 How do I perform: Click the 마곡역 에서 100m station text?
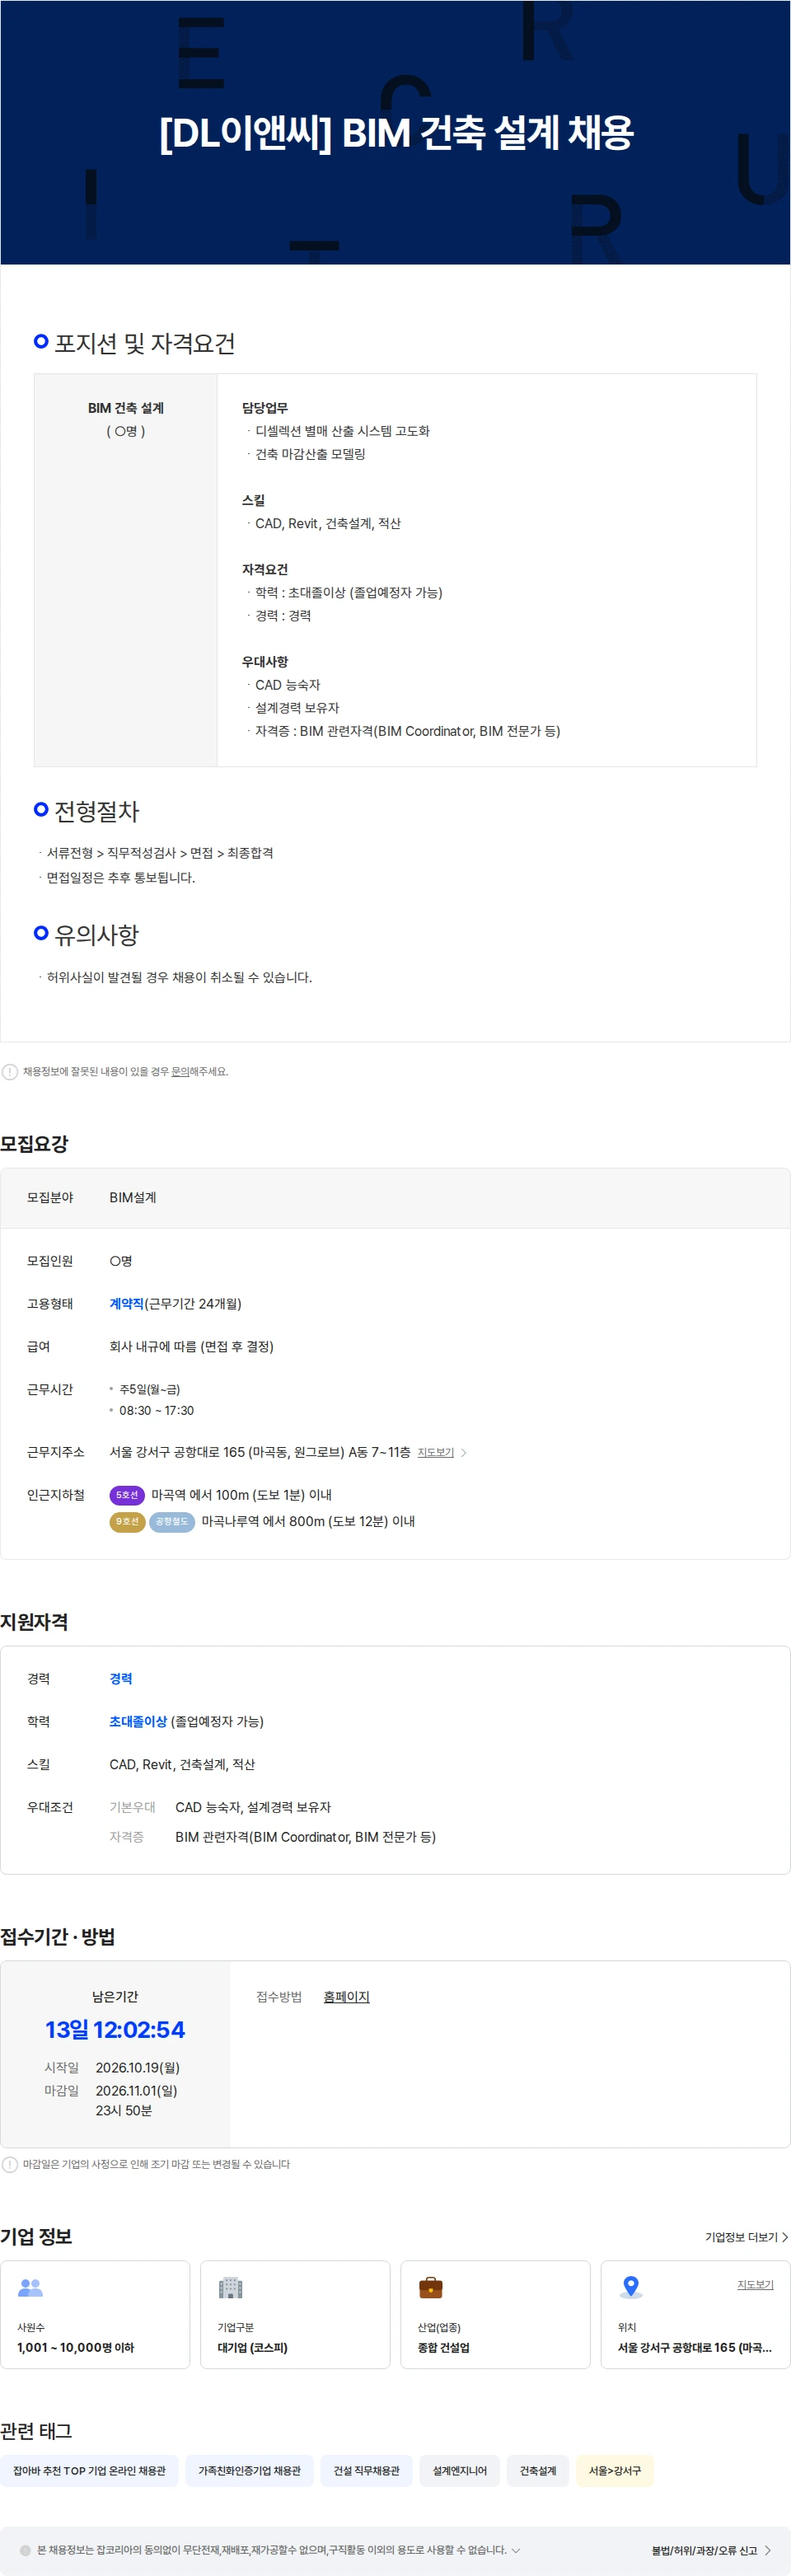241,1495
